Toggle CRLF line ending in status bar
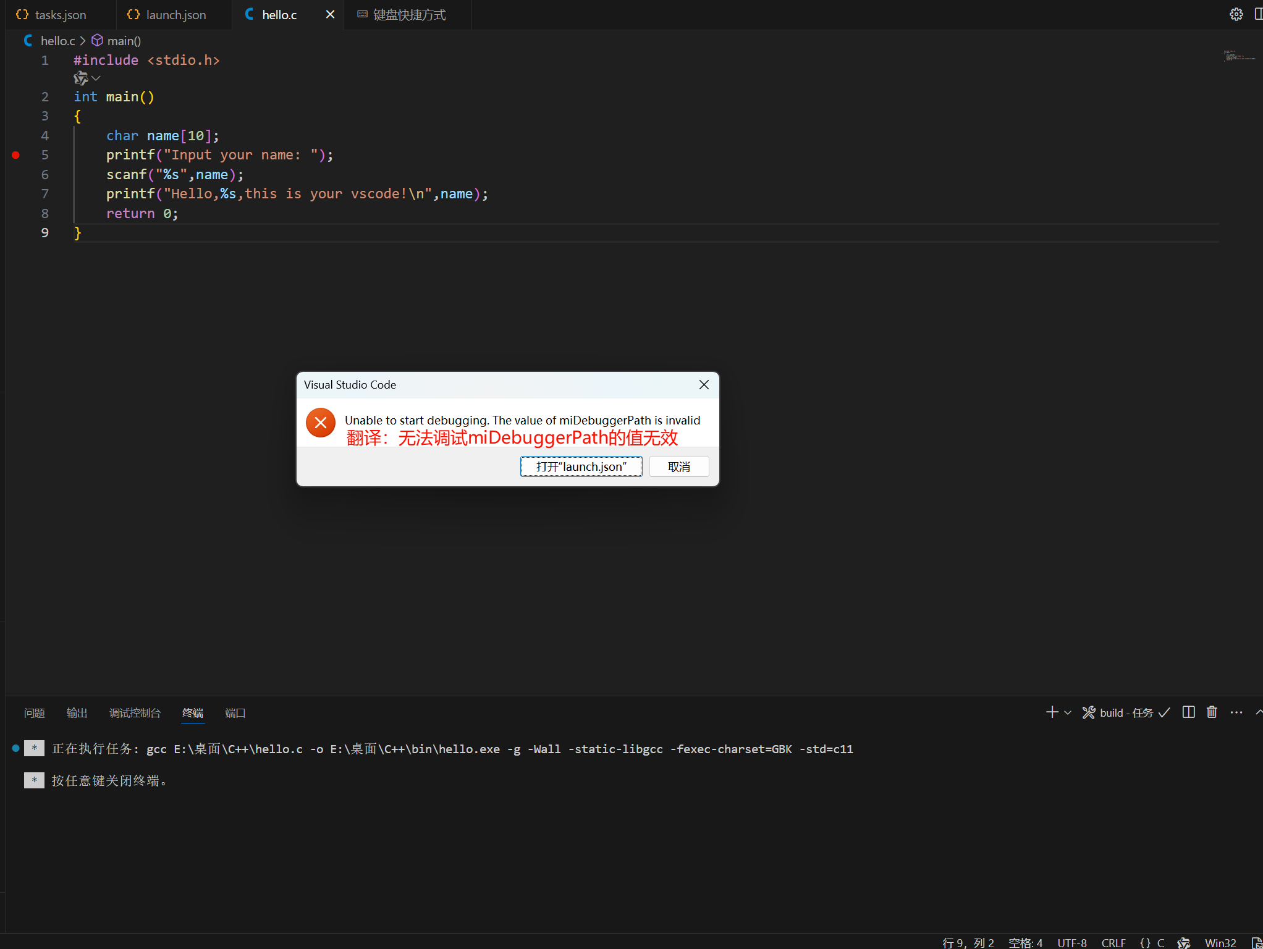 point(1113,943)
